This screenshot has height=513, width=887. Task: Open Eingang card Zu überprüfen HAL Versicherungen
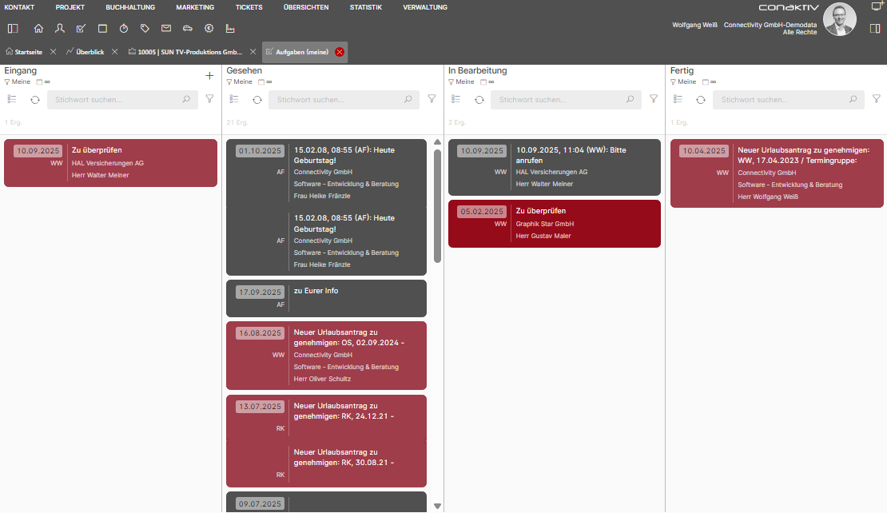click(110, 163)
